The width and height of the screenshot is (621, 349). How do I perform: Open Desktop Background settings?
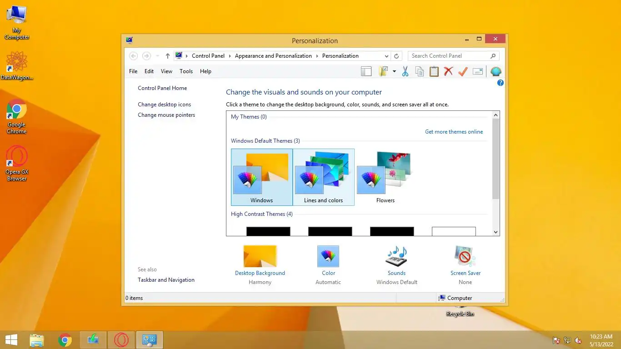coord(260,256)
